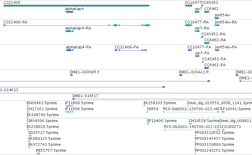Select the GH19528.5prime EST

[190, 124]
